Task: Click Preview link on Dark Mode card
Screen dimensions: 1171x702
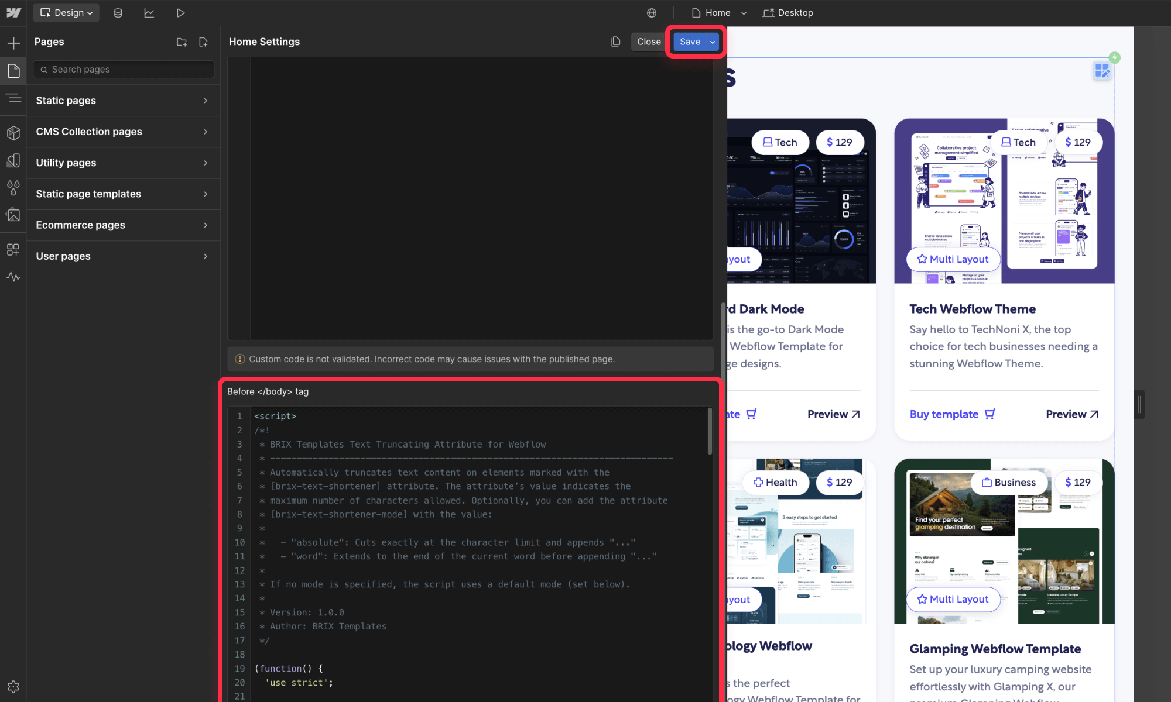Action: (x=834, y=414)
